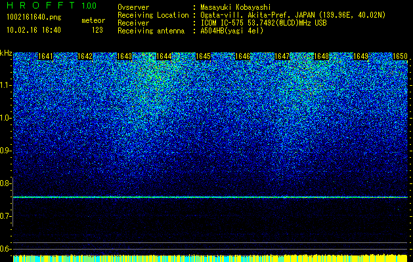Click the 1646 time marker
The height and width of the screenshot is (262, 413).
pyautogui.click(x=242, y=56)
